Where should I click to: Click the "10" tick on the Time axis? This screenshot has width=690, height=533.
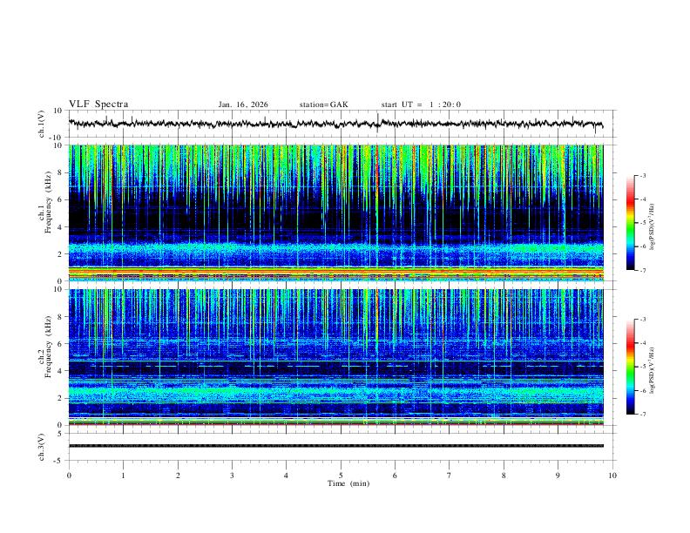[612, 476]
